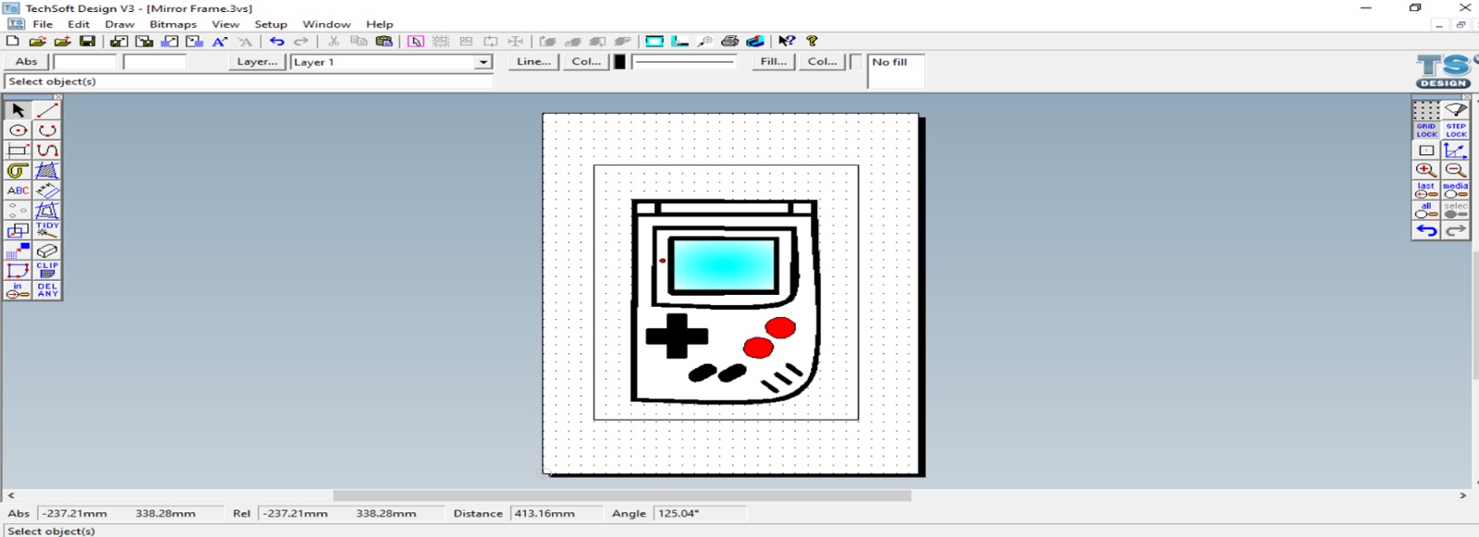Viewport: 1479px width, 537px height.
Task: Open the Setup menu
Action: click(x=271, y=24)
